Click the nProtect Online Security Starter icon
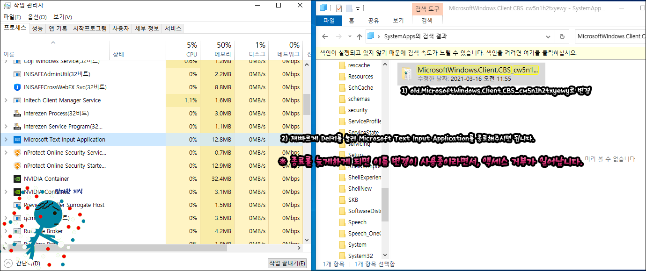The image size is (646, 271). pyautogui.click(x=17, y=165)
